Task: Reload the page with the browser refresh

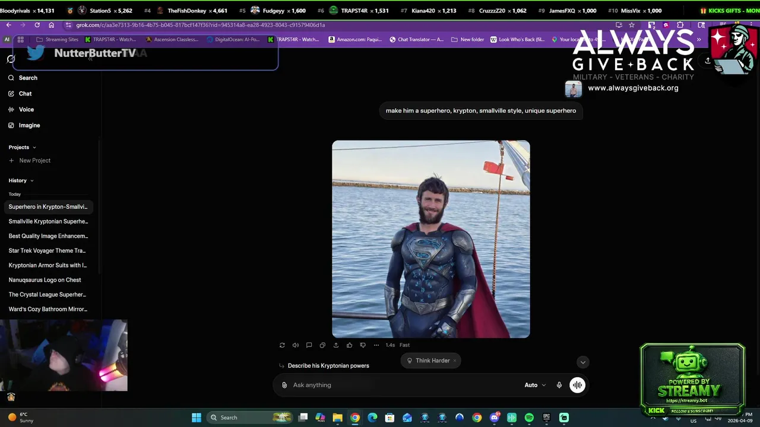Action: click(37, 25)
